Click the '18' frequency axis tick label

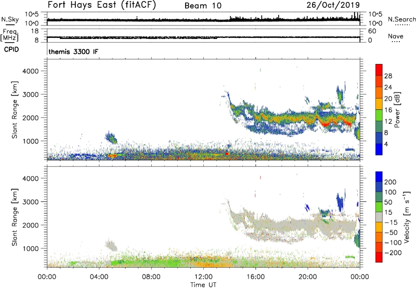tap(35, 31)
